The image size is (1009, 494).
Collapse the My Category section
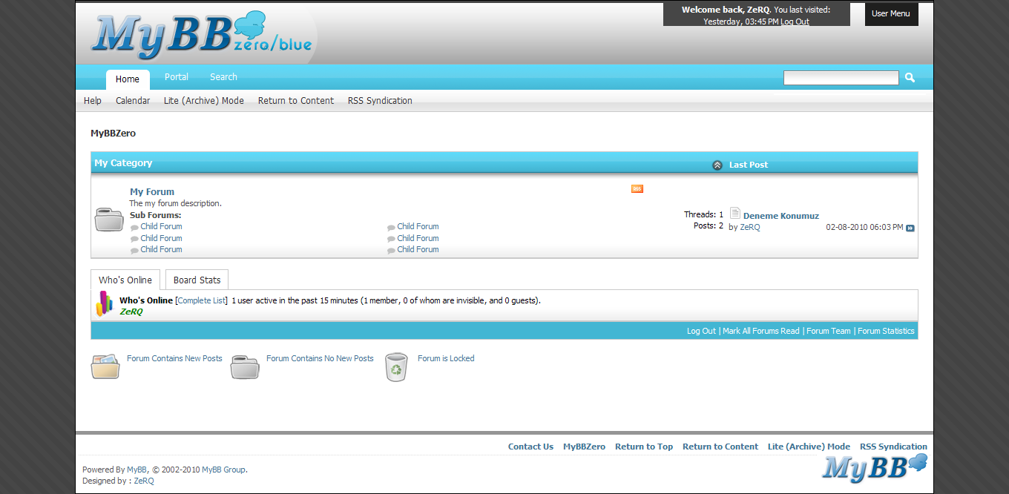pyautogui.click(x=717, y=165)
